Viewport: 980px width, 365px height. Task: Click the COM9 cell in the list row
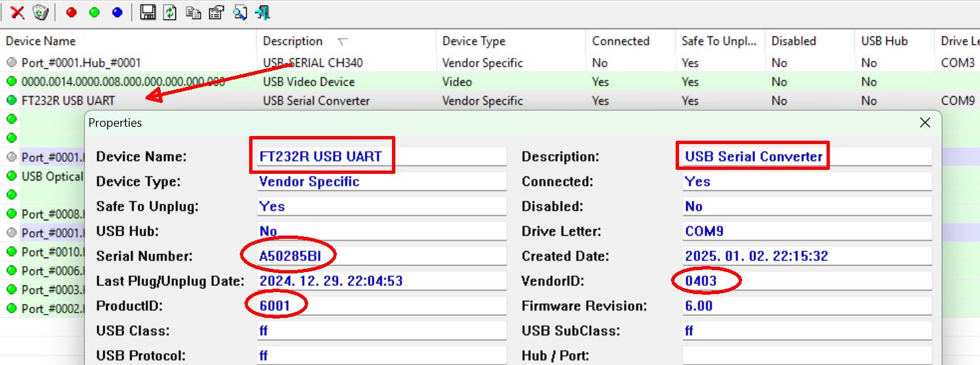(x=958, y=101)
